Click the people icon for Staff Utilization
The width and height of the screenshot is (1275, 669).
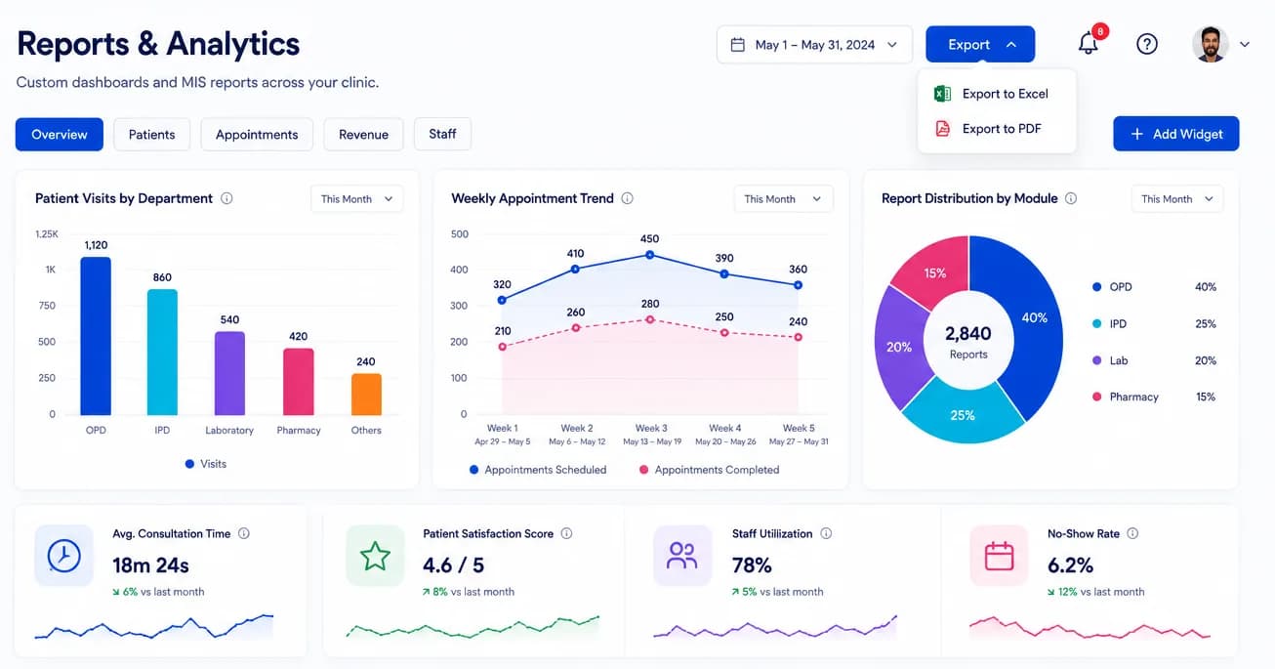coord(682,556)
